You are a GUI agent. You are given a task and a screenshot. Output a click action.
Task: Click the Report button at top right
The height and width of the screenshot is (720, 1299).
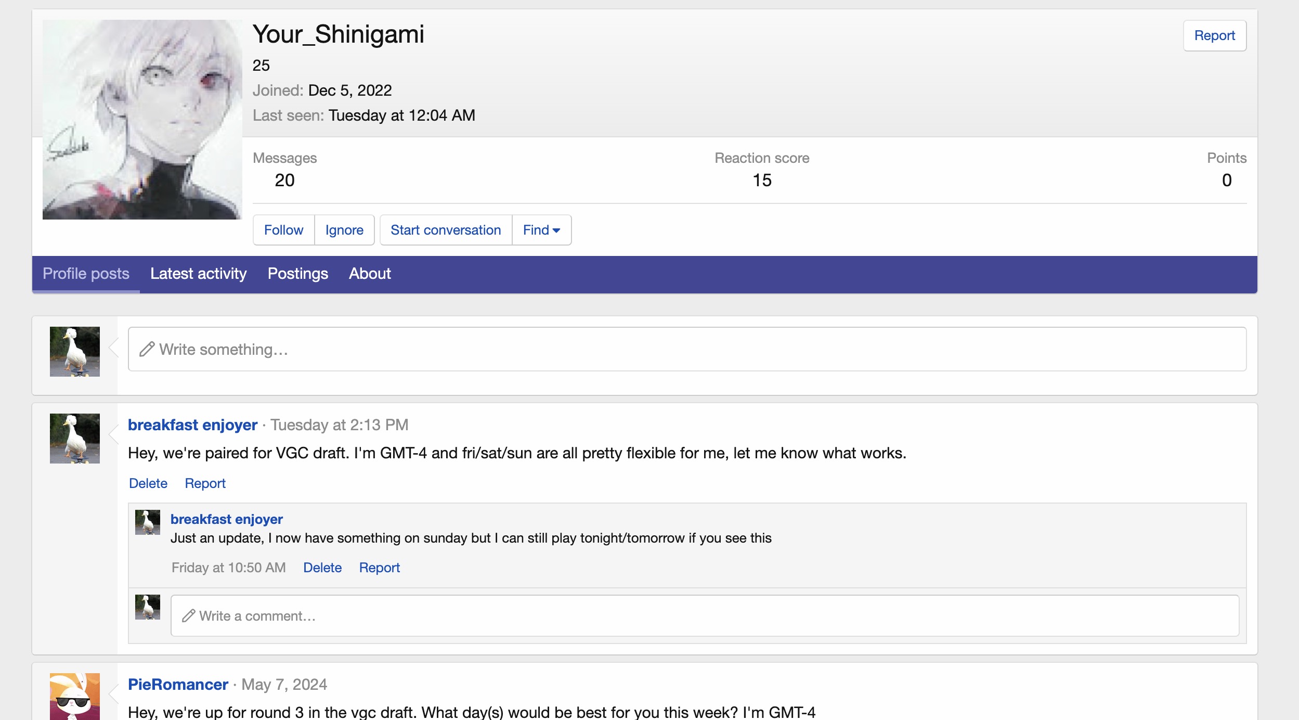pos(1214,35)
